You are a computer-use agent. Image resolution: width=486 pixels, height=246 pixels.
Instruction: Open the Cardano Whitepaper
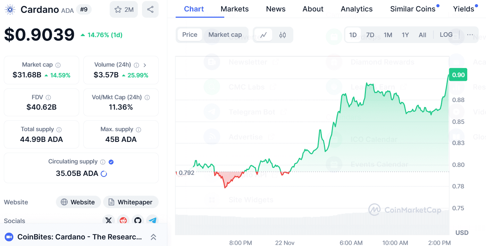click(x=131, y=202)
